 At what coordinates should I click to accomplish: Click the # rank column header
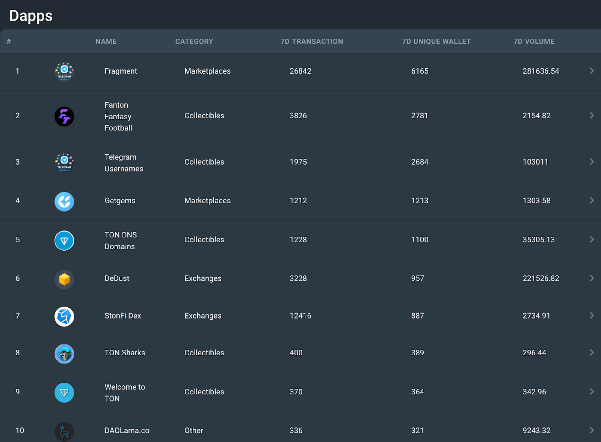9,41
